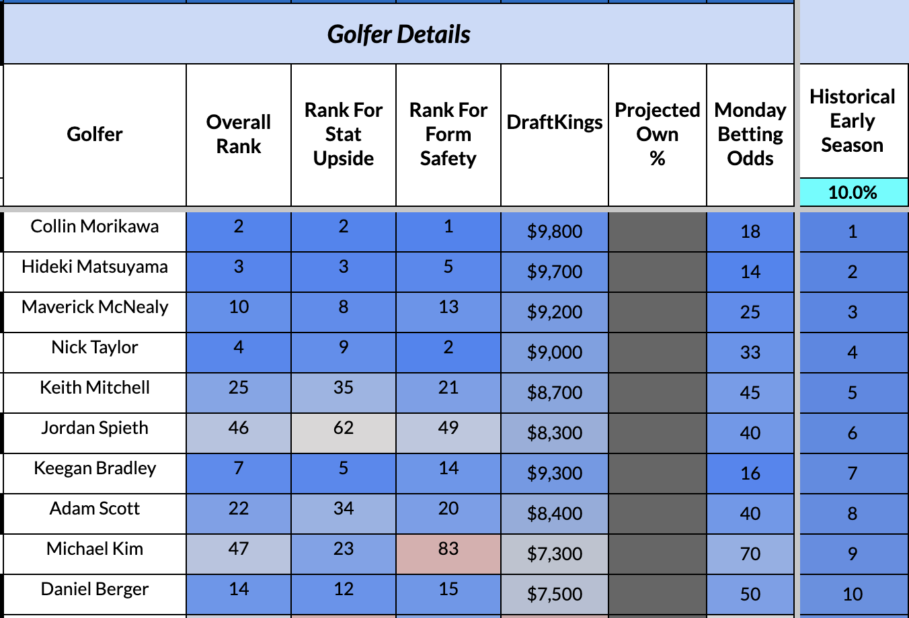The height and width of the screenshot is (618, 909).
Task: Click the Rank For Form Safety header
Action: 448,134
